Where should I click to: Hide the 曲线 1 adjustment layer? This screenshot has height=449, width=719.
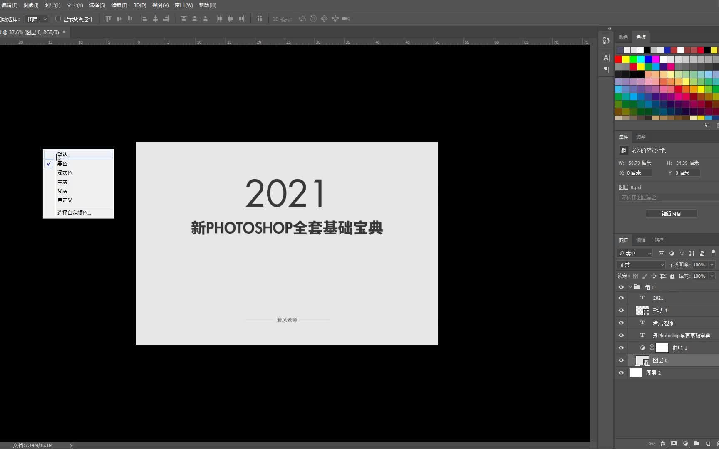coord(621,348)
